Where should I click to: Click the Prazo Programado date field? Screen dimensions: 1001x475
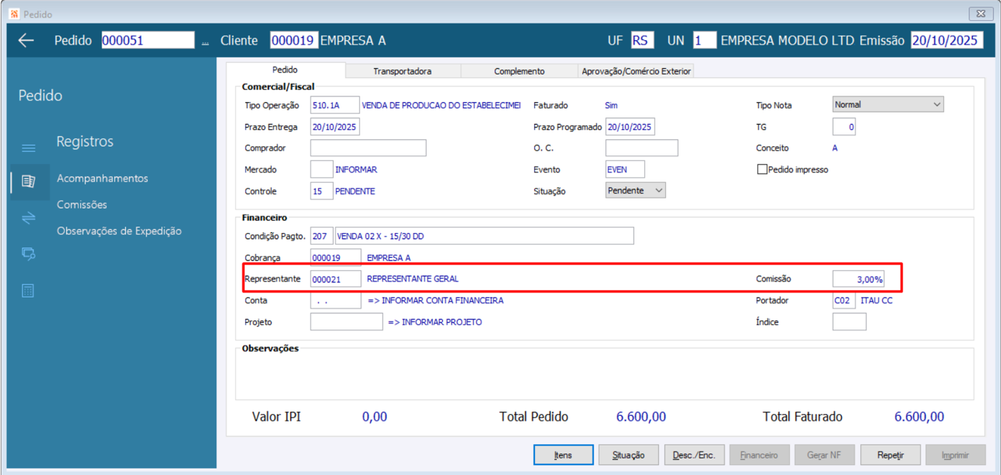click(630, 127)
